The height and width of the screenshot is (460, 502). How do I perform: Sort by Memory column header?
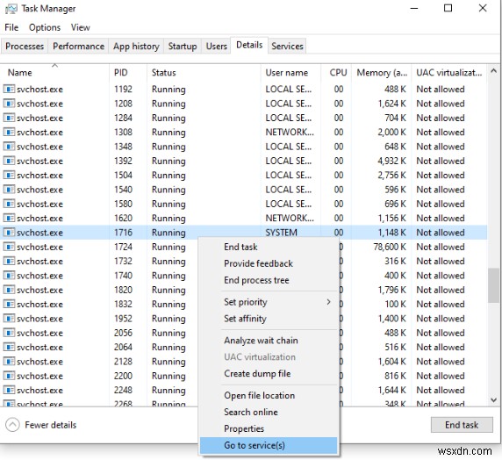point(382,73)
